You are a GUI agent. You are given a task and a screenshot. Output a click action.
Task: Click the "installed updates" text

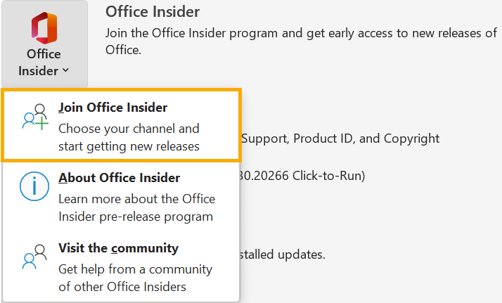[x=284, y=254]
